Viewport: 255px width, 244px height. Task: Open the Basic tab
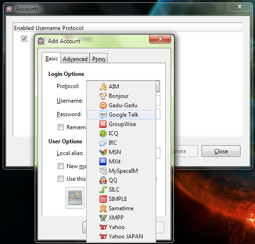[52, 59]
